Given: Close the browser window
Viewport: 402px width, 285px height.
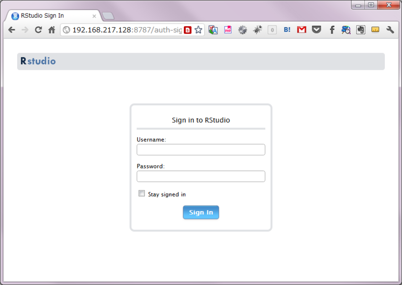Looking at the screenshot, I should coord(388,5).
